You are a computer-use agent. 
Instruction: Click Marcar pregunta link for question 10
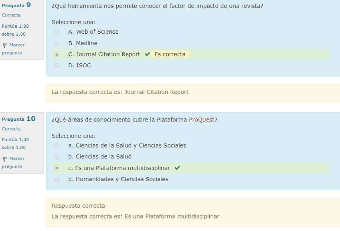click(x=13, y=162)
